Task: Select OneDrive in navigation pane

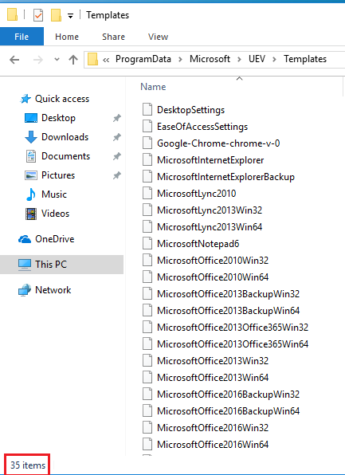Action: pos(54,239)
